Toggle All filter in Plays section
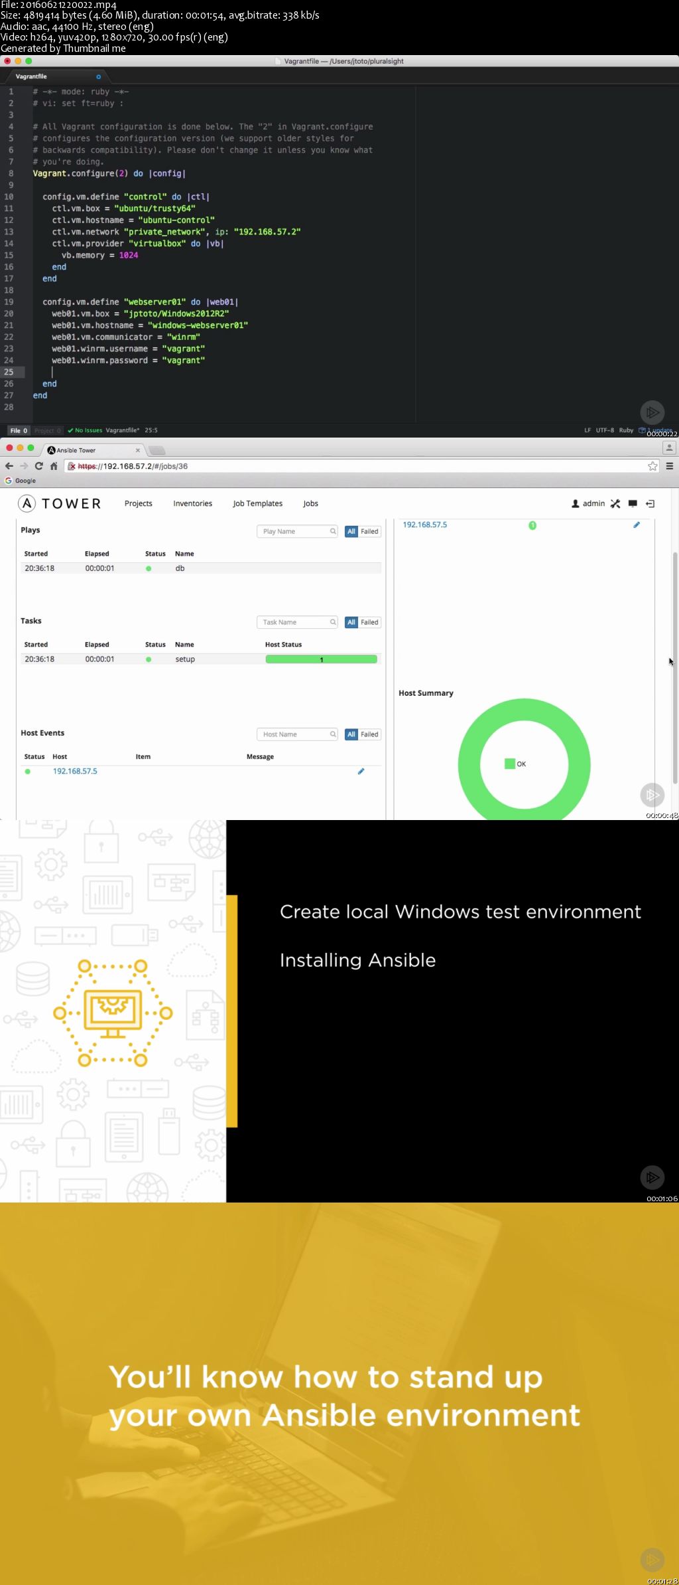The height and width of the screenshot is (1585, 679). [351, 531]
